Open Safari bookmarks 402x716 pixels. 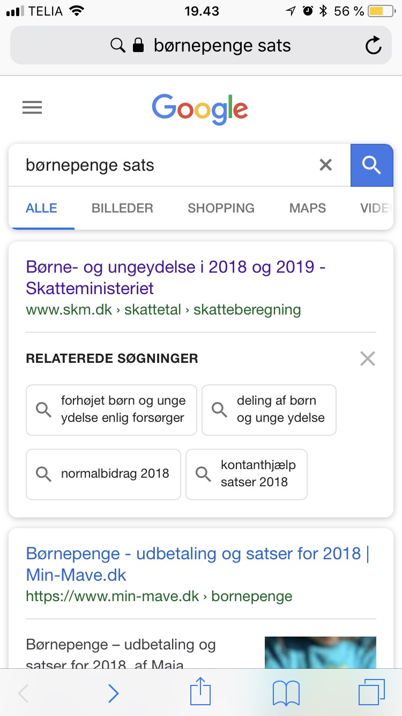pyautogui.click(x=286, y=693)
